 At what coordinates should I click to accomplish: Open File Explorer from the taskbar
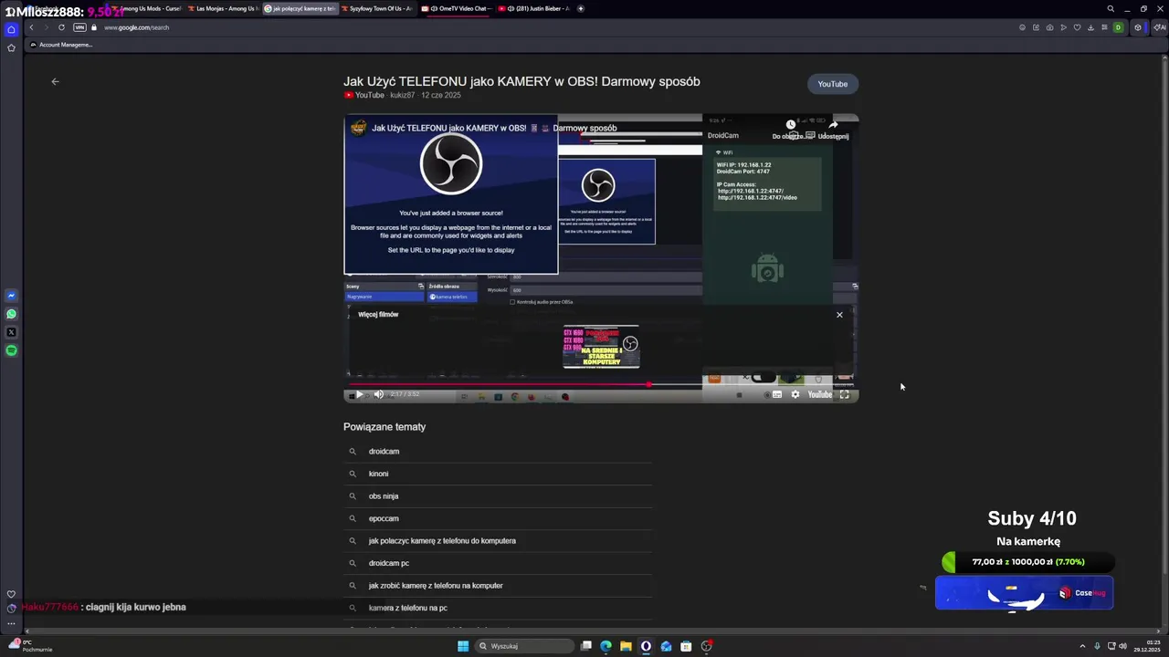click(626, 646)
